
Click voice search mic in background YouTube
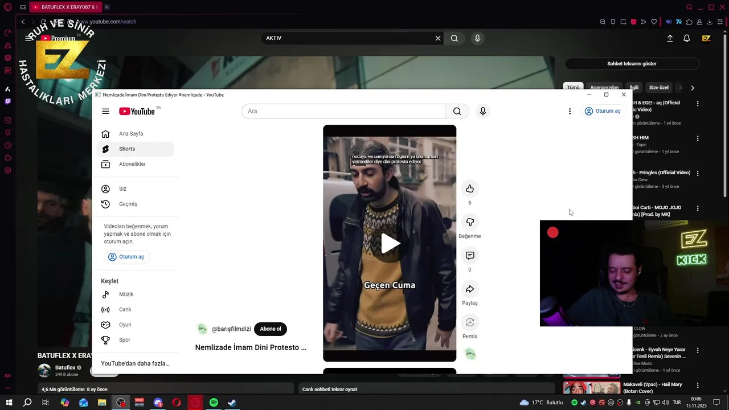point(477,38)
